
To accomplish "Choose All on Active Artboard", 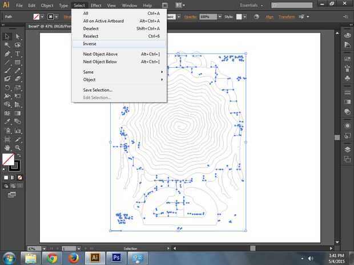I will [x=119, y=21].
